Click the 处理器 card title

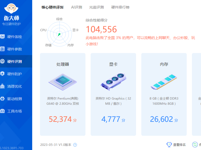(x=63, y=64)
